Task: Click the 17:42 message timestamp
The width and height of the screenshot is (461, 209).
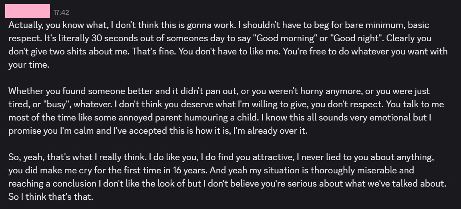Action: [61, 13]
